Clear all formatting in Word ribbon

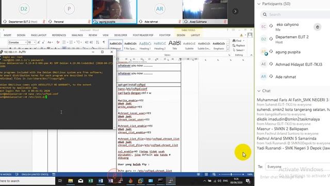click(58, 42)
